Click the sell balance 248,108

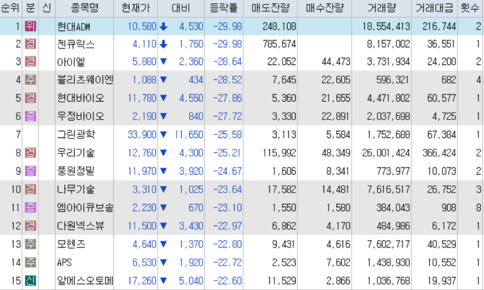(279, 27)
